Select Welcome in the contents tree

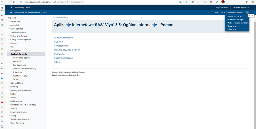click(12, 18)
